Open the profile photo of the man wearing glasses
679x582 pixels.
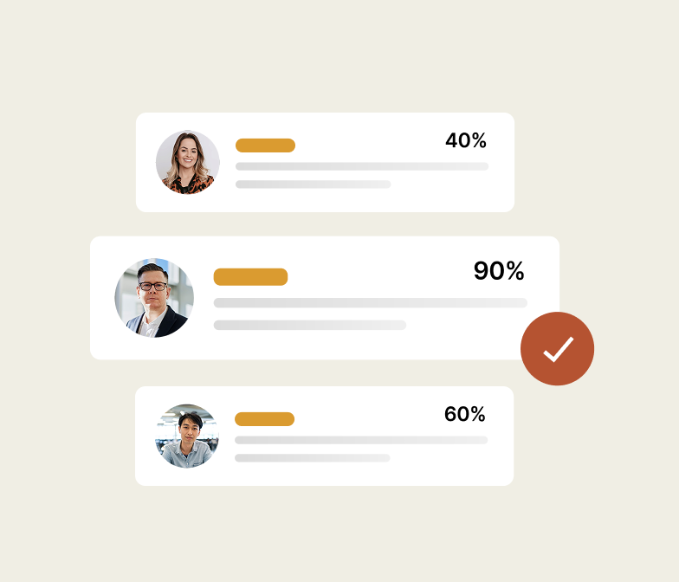[153, 298]
